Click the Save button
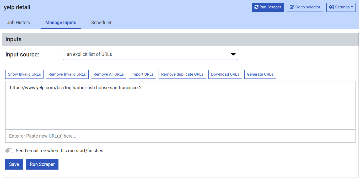 14,164
